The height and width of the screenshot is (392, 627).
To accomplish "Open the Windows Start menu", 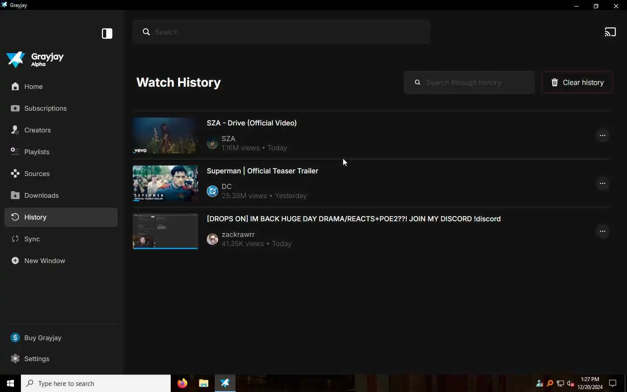I will (x=10, y=383).
